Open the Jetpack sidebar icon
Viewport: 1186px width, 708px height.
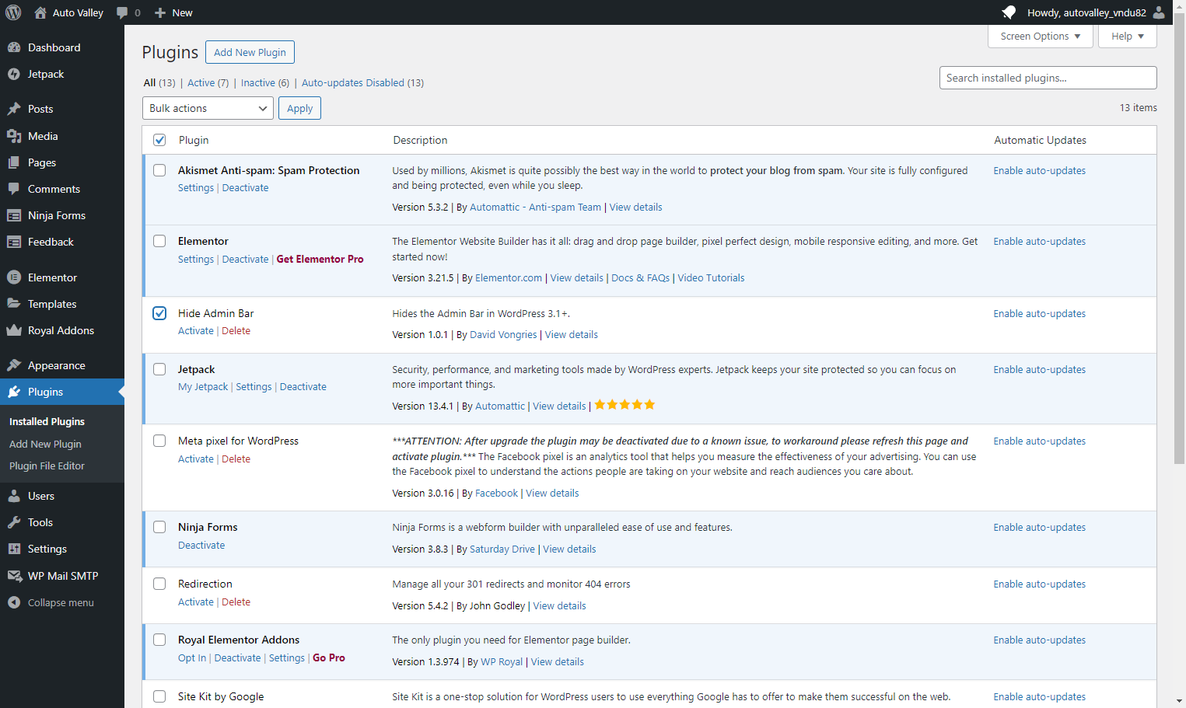coord(14,74)
